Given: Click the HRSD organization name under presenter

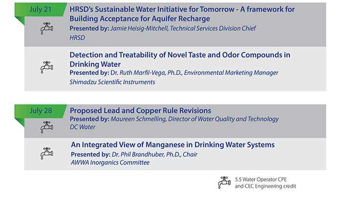Looking at the screenshot, I should pyautogui.click(x=78, y=37).
